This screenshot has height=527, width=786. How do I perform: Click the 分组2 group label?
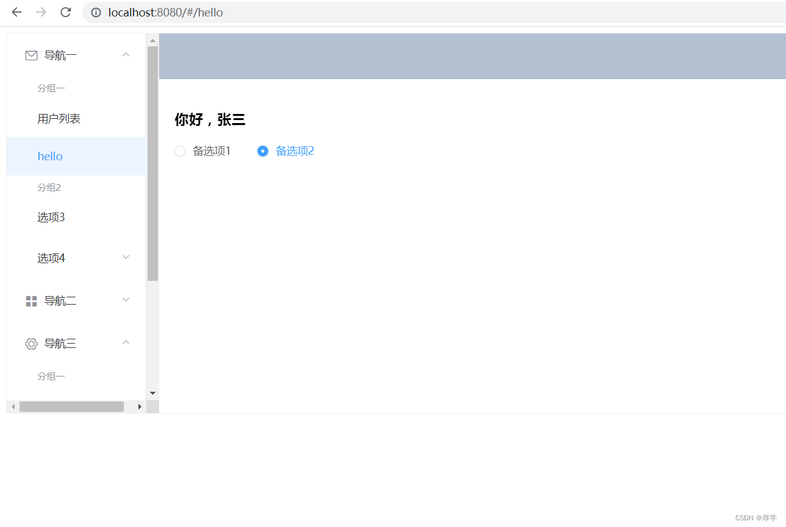[x=49, y=187]
